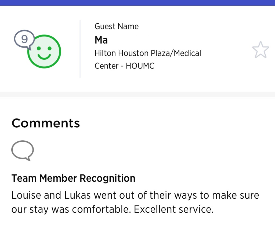Tap the green smiley satisfaction face

(44, 52)
